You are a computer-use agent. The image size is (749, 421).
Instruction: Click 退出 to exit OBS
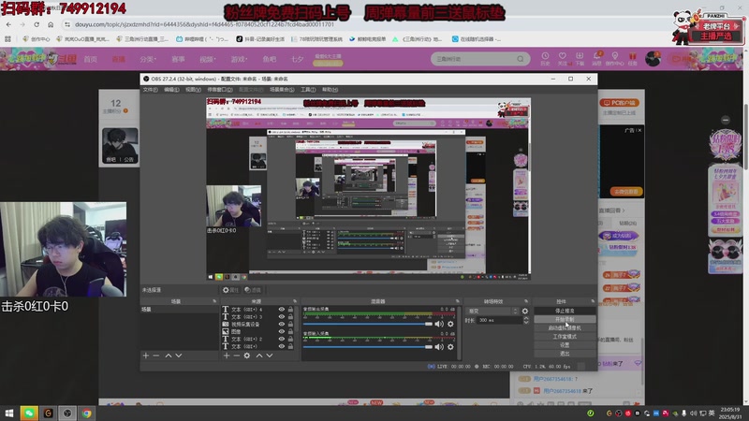point(565,354)
